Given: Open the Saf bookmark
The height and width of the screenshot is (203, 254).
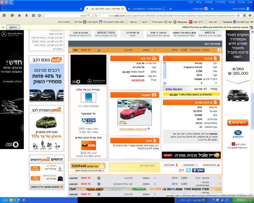Looking at the screenshot, I should [168, 22].
